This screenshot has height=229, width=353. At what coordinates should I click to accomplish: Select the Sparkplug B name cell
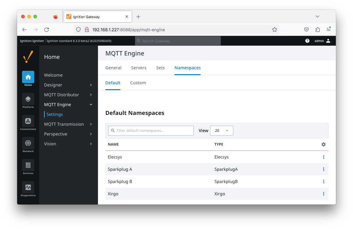click(x=120, y=181)
